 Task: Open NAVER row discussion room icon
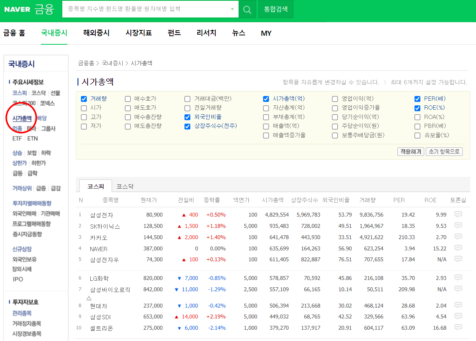point(458,248)
